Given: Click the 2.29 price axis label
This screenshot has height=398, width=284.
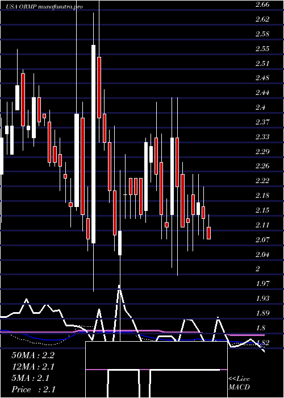Looking at the screenshot, I should 262,152.
